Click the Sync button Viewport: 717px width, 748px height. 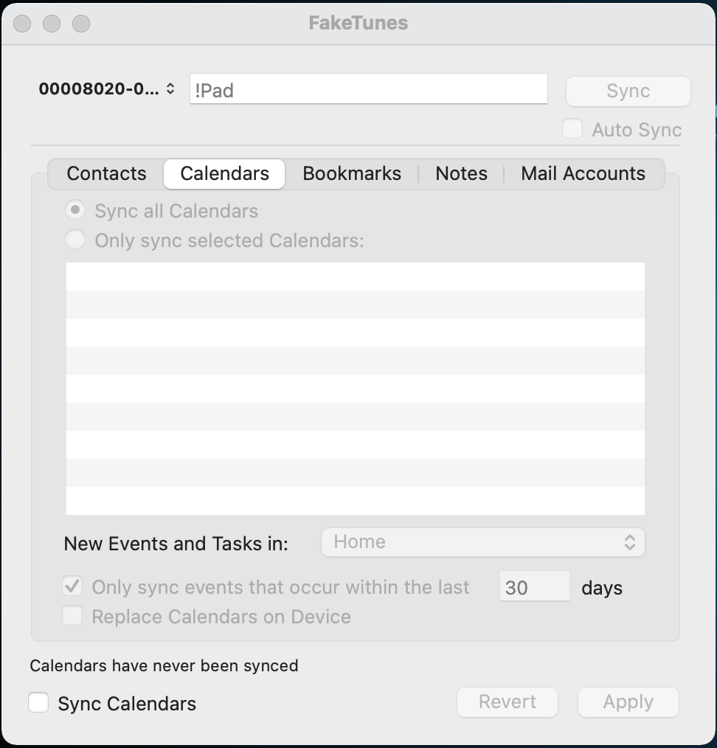click(x=628, y=91)
